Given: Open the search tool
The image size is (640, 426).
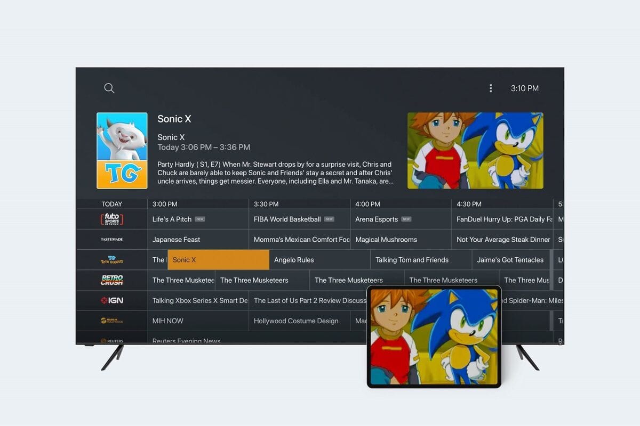Looking at the screenshot, I should 109,88.
